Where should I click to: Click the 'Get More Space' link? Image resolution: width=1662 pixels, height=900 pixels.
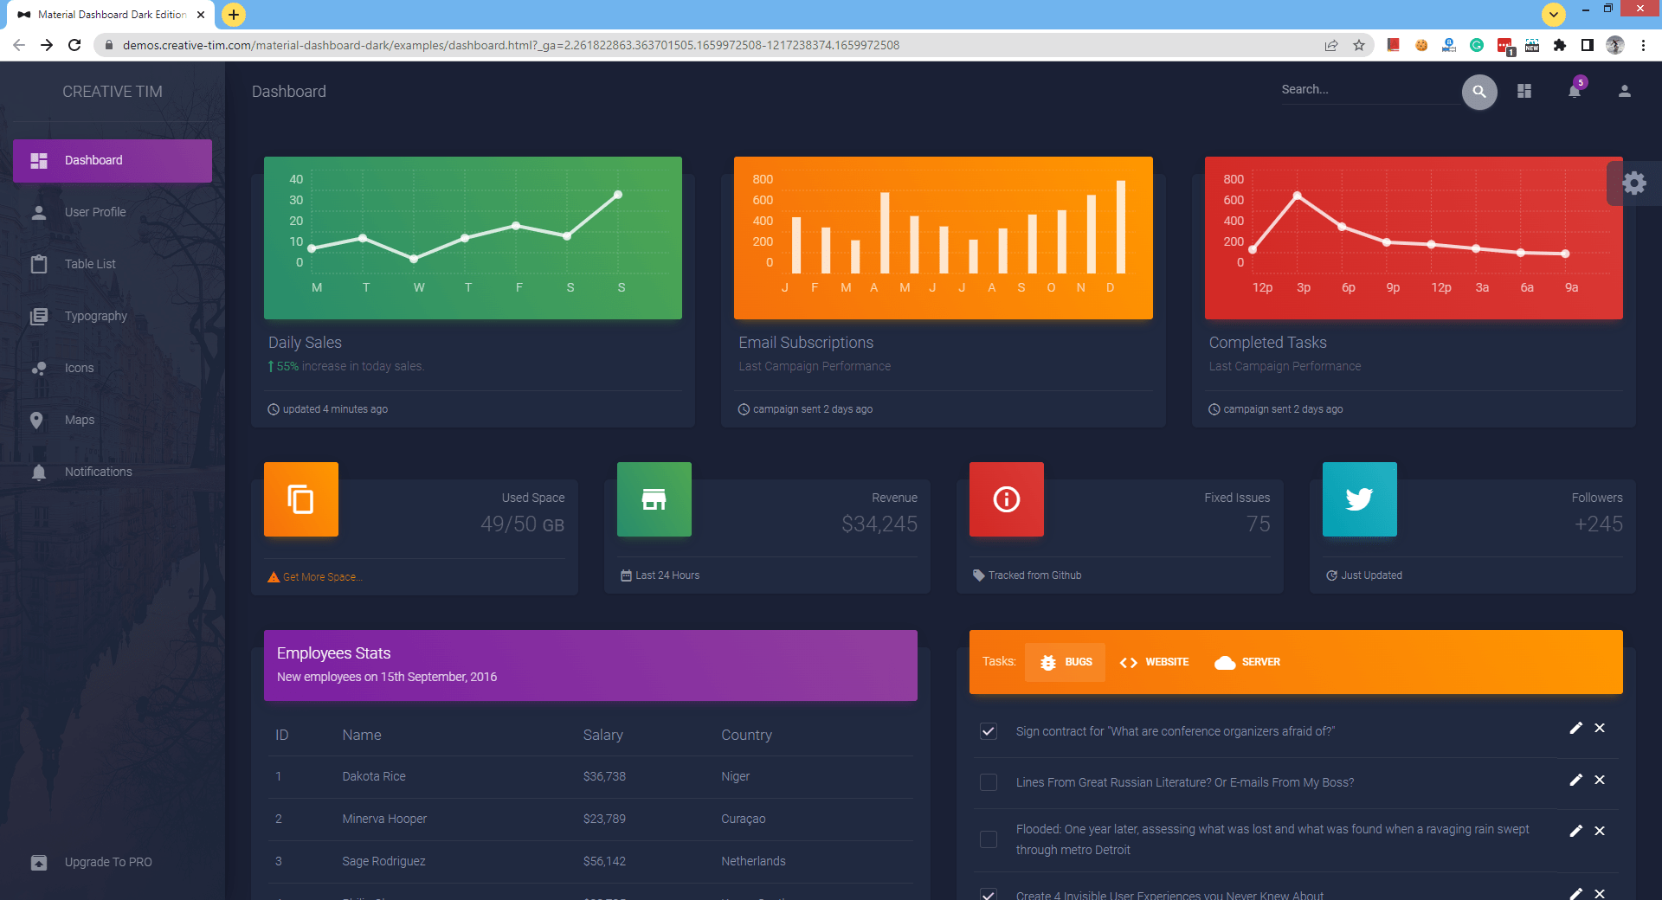tap(321, 576)
